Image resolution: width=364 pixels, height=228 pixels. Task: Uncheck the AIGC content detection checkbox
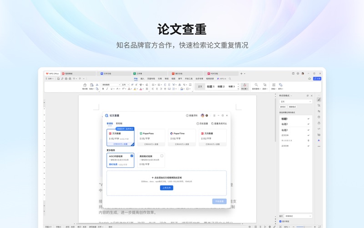coord(131,155)
